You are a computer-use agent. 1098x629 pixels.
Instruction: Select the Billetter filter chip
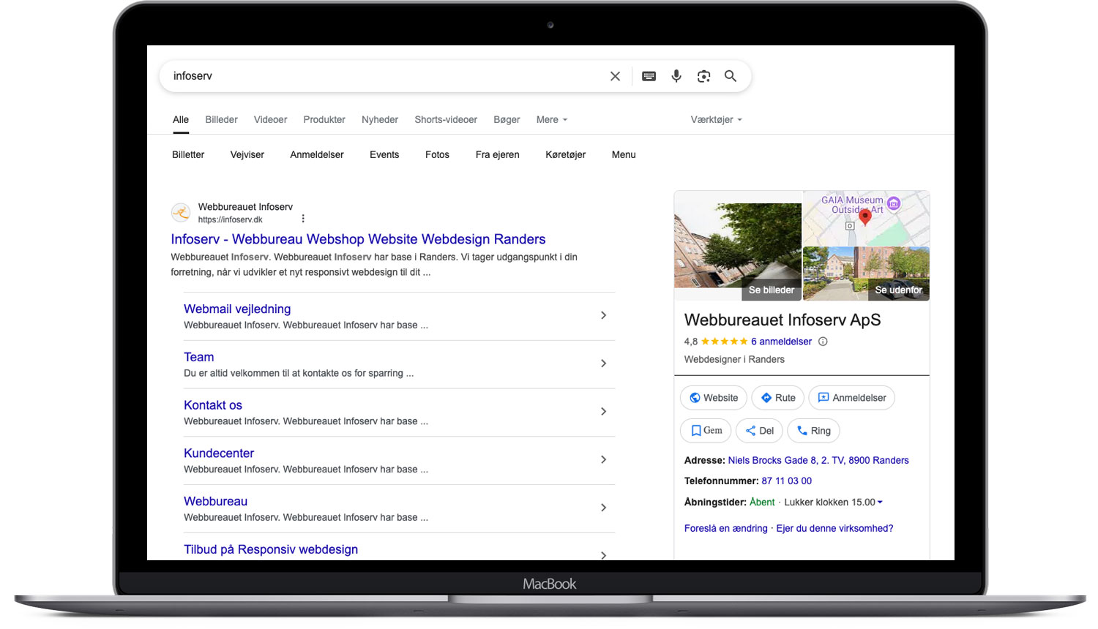pyautogui.click(x=188, y=155)
